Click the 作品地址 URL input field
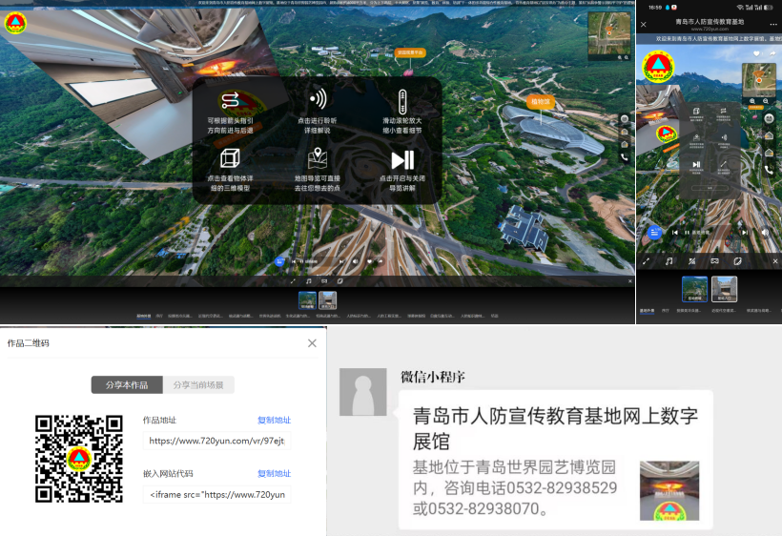Screen dimensions: 782x536 click(216, 441)
